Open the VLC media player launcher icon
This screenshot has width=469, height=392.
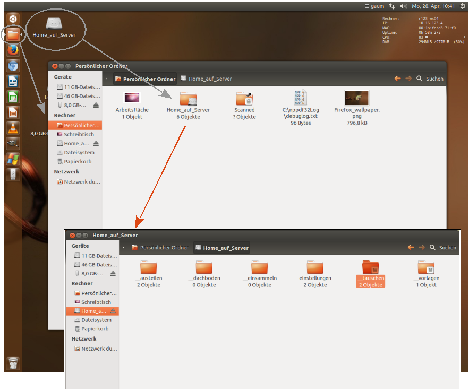click(13, 128)
